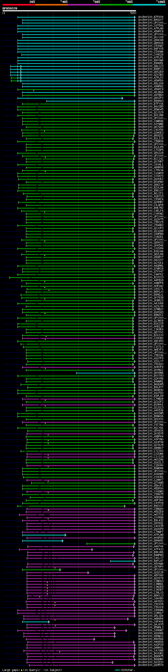Open hit UniRef100_B9SGY7
The image size is (168, 672).
pyautogui.click(x=151, y=20)
